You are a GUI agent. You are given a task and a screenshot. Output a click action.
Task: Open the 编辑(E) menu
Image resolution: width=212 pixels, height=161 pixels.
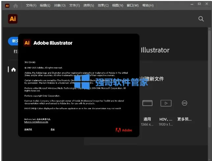[45, 5]
